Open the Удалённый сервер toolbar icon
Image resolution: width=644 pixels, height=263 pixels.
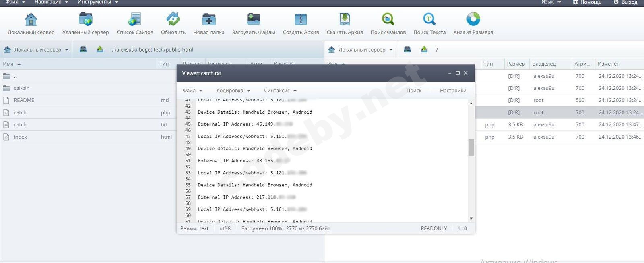[86, 19]
